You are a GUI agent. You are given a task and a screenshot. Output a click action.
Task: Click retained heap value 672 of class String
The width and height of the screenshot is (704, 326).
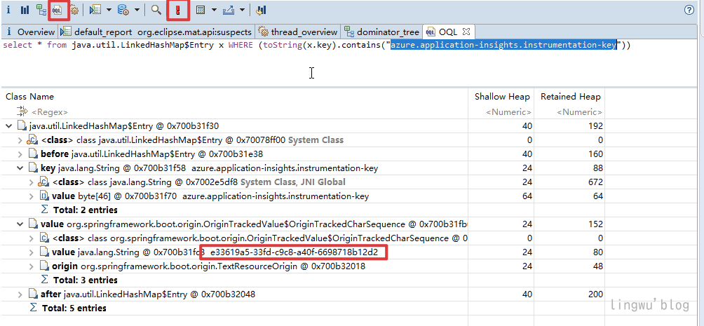pyautogui.click(x=595, y=182)
